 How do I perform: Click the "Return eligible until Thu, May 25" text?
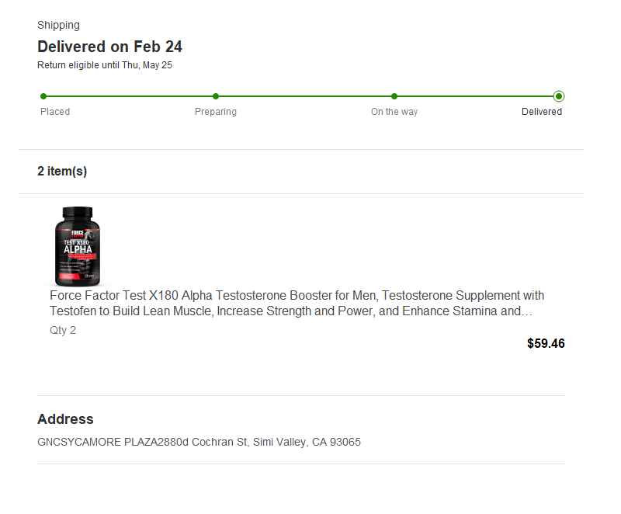[x=105, y=65]
